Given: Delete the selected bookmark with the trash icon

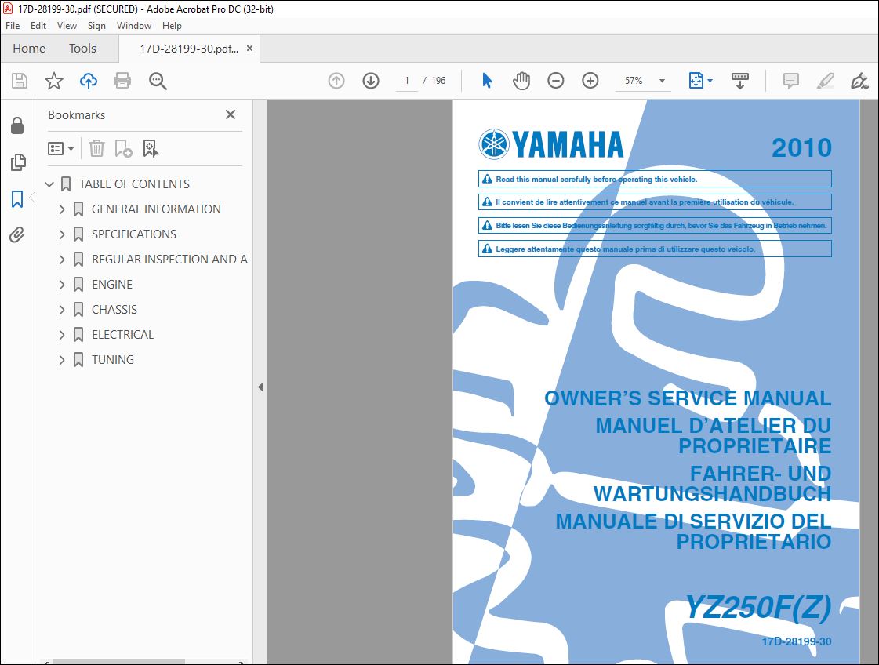Looking at the screenshot, I should tap(96, 148).
